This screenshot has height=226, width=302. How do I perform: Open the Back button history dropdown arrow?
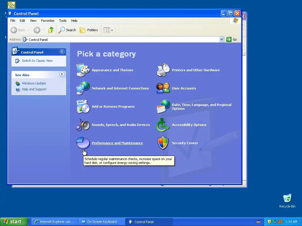tap(29, 30)
